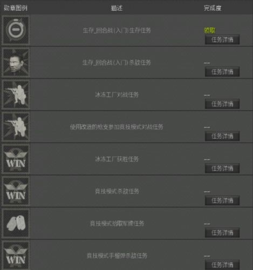The height and width of the screenshot is (270, 253).
Task: Select the man's face medal icon
Action: [16, 62]
